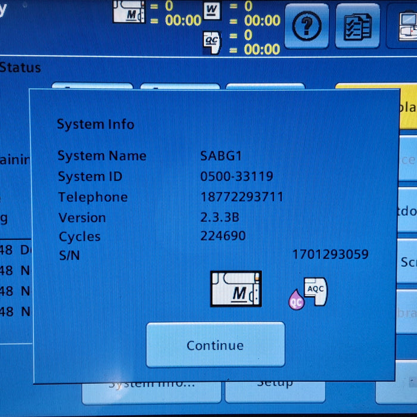Click the System ID label
The image size is (417, 417).
point(90,176)
